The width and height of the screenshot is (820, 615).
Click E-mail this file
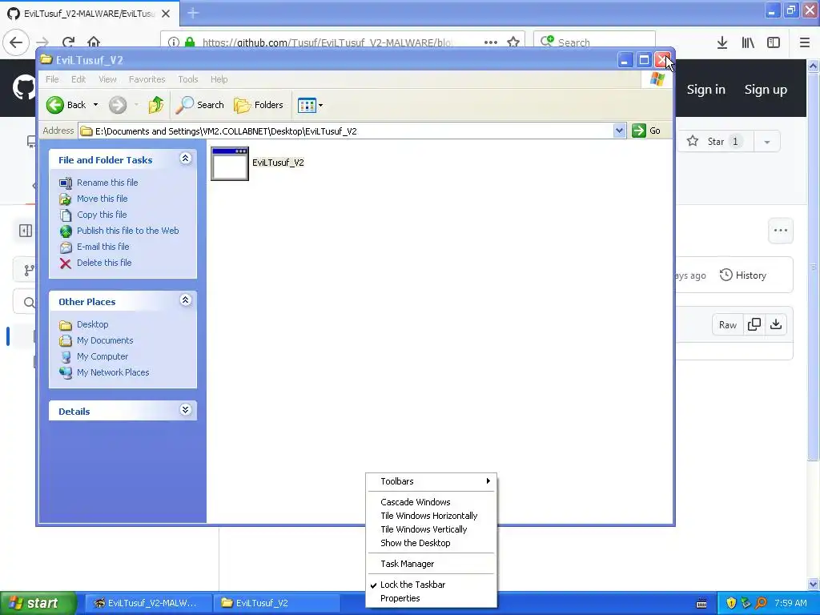pyautogui.click(x=103, y=247)
